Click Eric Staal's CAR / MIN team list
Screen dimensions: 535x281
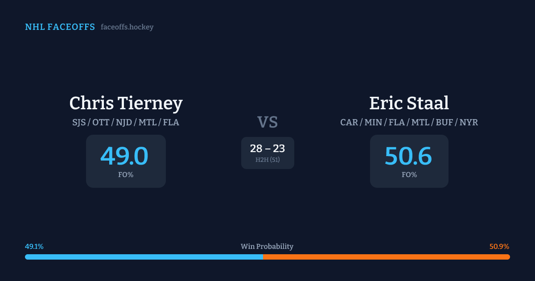[x=409, y=122]
